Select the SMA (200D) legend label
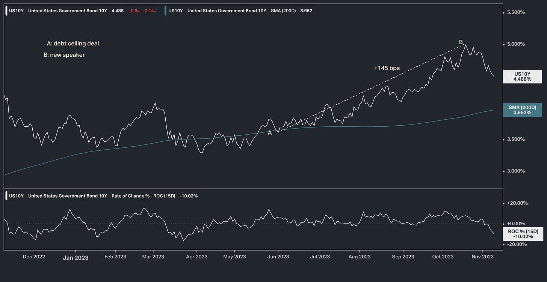547x282 pixels. point(283,11)
